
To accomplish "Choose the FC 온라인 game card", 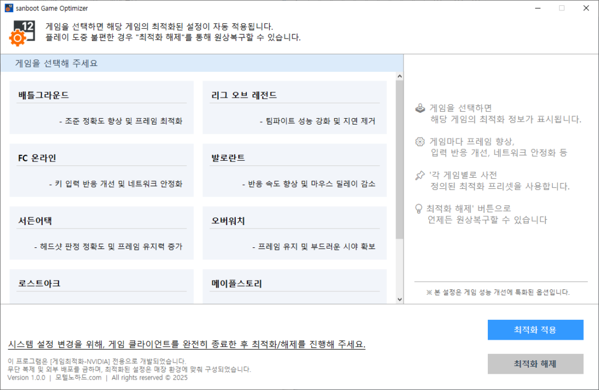I will point(102,170).
